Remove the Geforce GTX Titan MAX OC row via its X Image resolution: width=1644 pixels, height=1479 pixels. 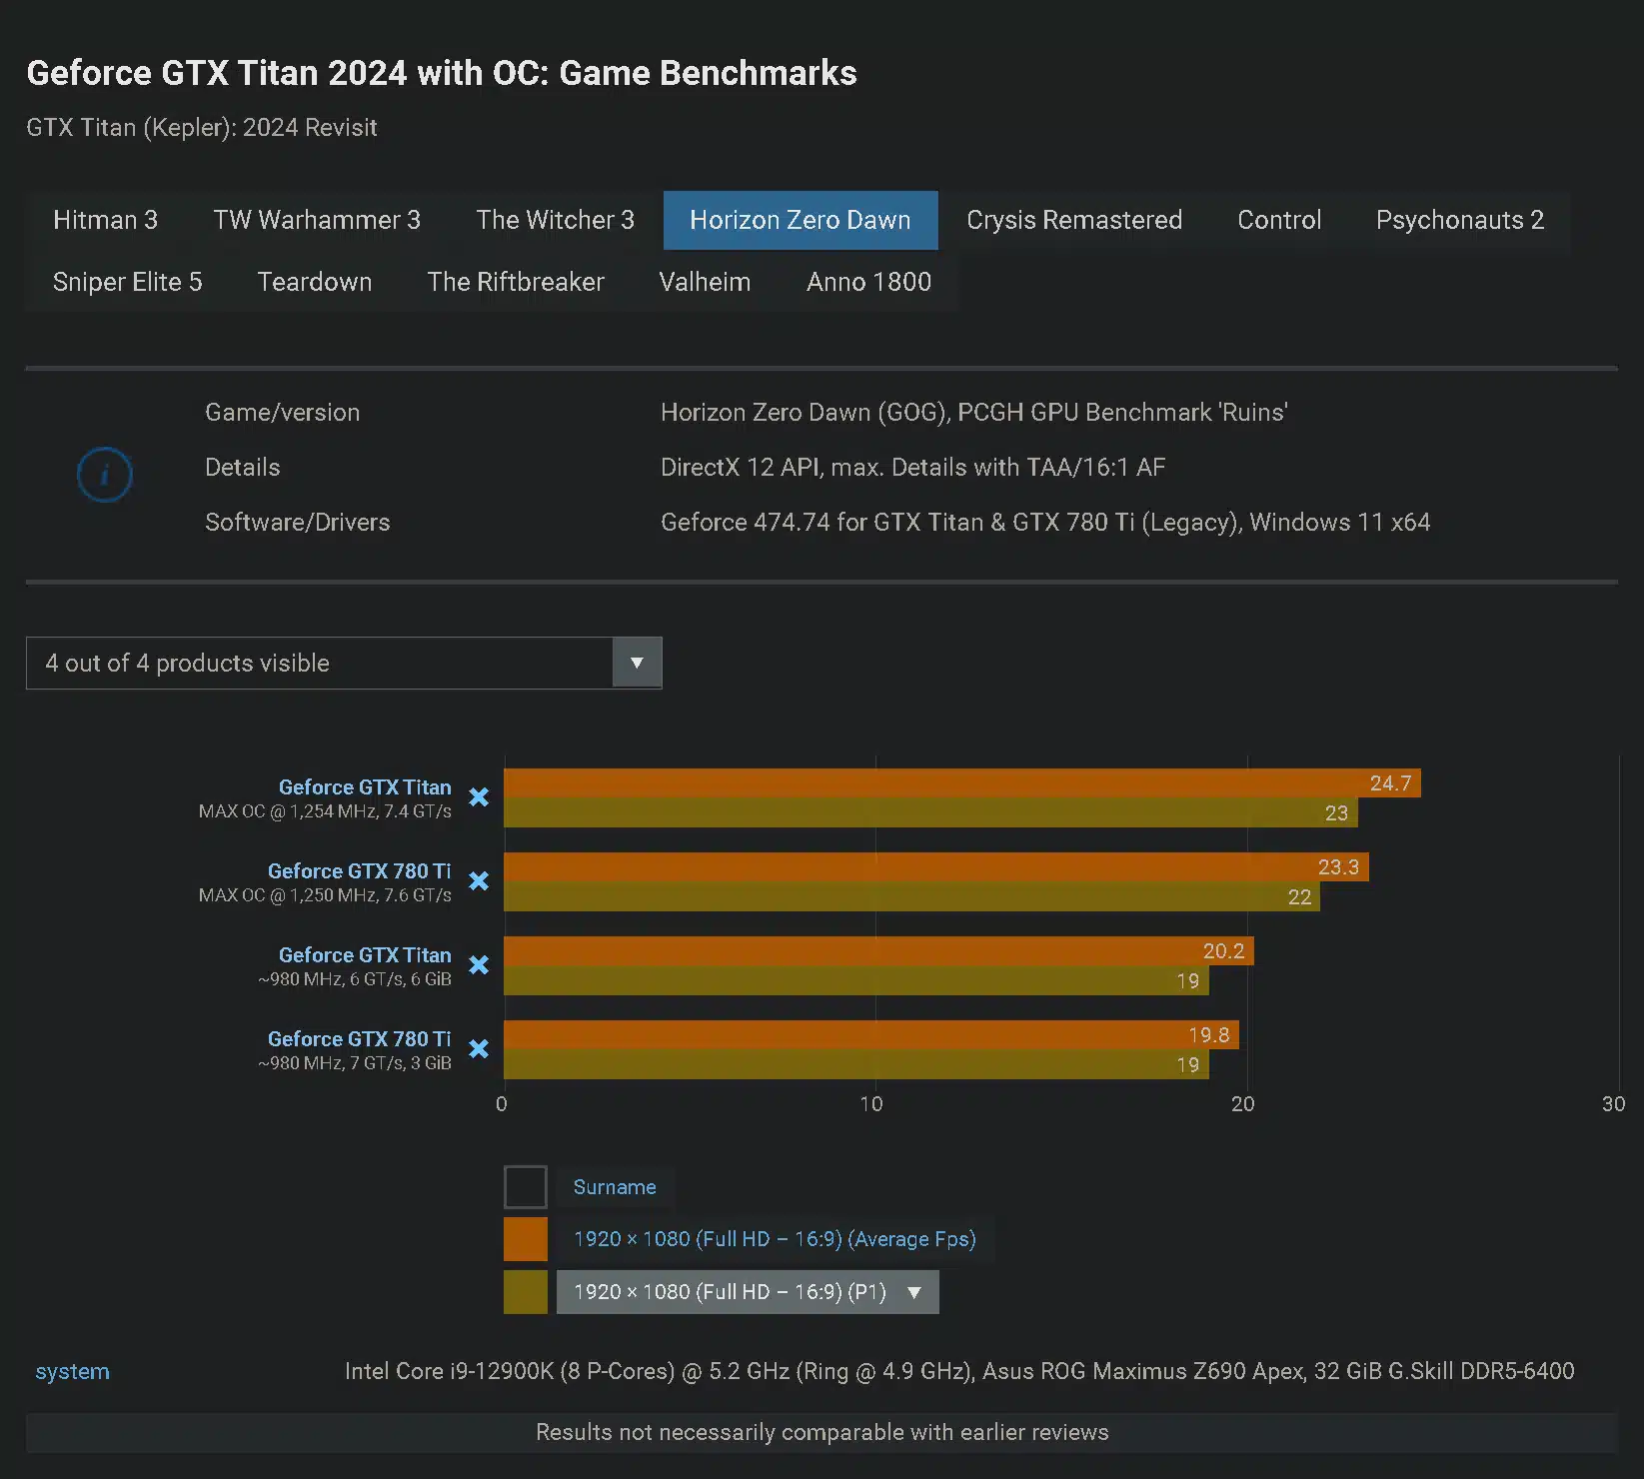click(x=479, y=797)
